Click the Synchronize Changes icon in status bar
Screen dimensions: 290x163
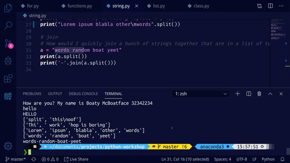(x=34, y=159)
